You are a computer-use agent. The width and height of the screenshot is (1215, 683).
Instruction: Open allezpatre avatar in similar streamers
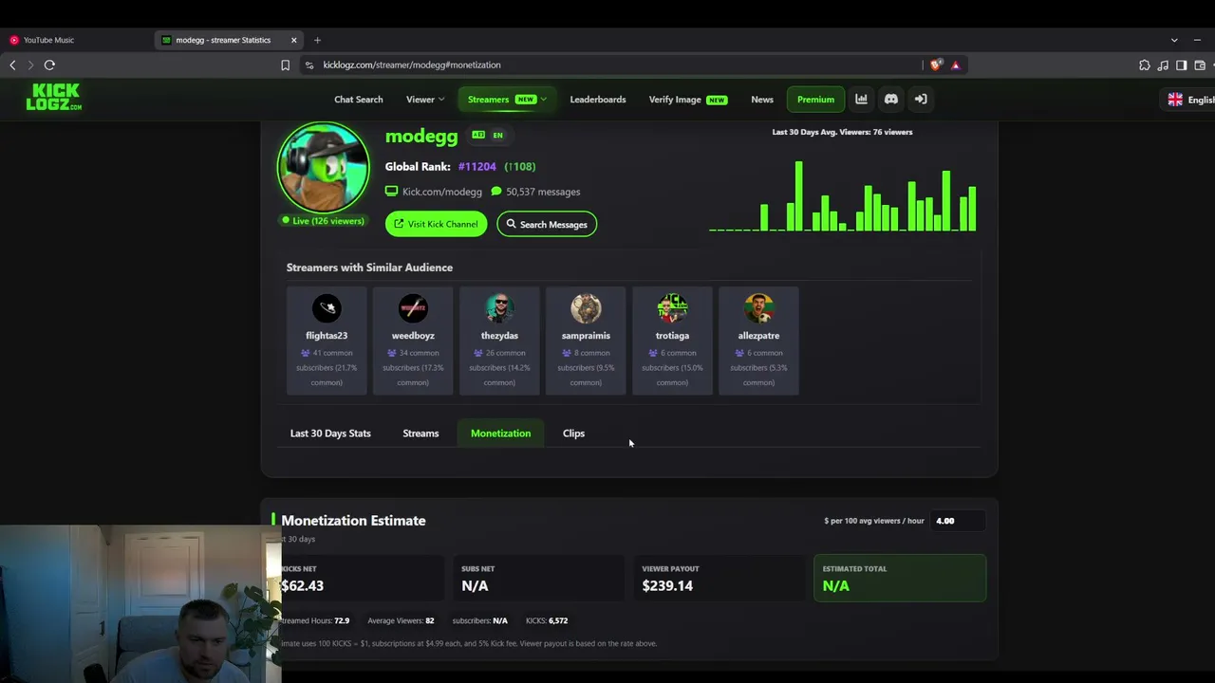(x=758, y=307)
